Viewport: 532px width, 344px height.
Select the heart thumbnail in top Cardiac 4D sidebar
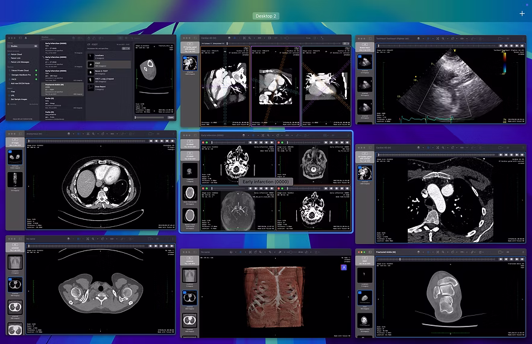(x=189, y=63)
